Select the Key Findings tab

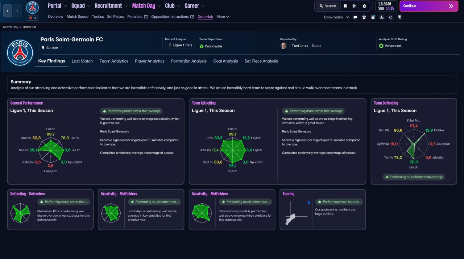(x=52, y=61)
